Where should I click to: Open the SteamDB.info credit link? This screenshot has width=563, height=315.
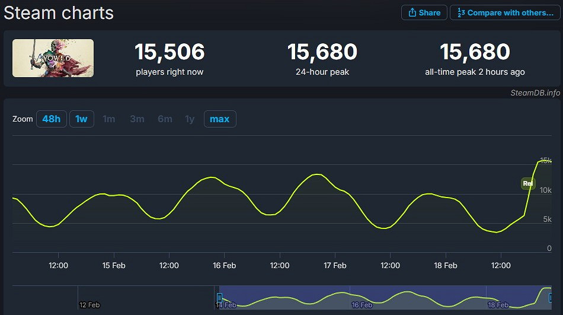pos(535,93)
